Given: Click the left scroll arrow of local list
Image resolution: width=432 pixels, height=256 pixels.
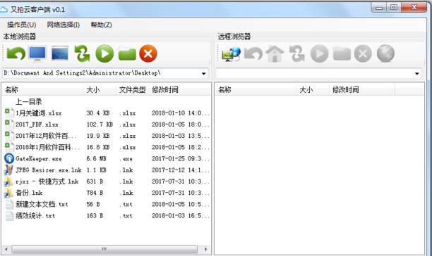Looking at the screenshot, I should click(6, 250).
